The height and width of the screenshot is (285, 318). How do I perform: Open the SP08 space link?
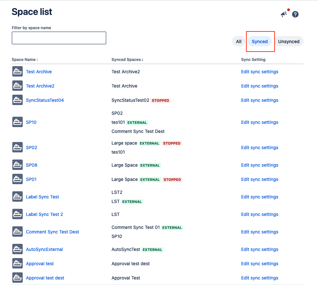click(x=31, y=165)
